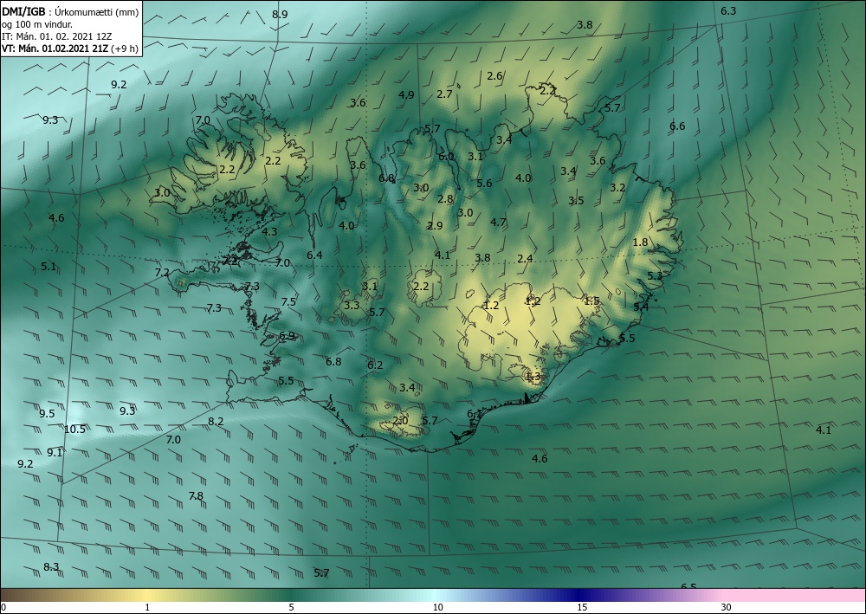Click the 7.5 value on the map

tap(288, 301)
